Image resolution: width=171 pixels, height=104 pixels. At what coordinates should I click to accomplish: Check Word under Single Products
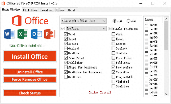[x=113, y=34]
